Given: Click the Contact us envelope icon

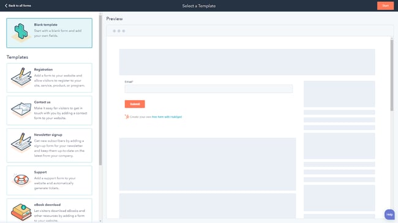Looking at the screenshot, I should pos(21,109).
